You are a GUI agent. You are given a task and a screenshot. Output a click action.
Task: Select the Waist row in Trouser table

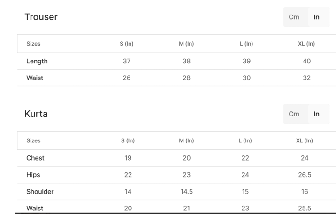point(35,78)
